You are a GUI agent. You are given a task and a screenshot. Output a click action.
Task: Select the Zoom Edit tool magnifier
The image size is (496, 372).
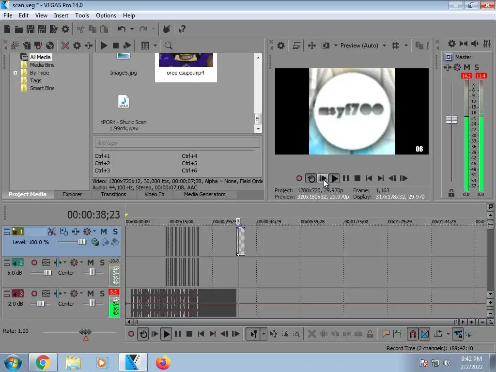[x=296, y=334]
